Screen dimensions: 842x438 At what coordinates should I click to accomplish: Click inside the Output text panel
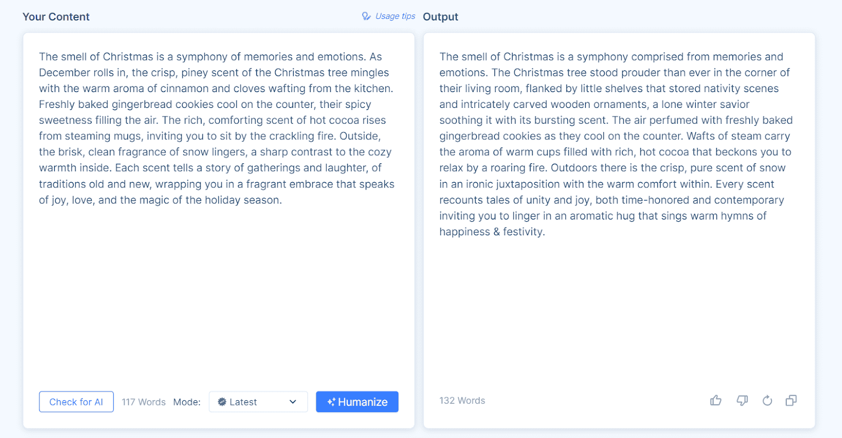point(619,211)
